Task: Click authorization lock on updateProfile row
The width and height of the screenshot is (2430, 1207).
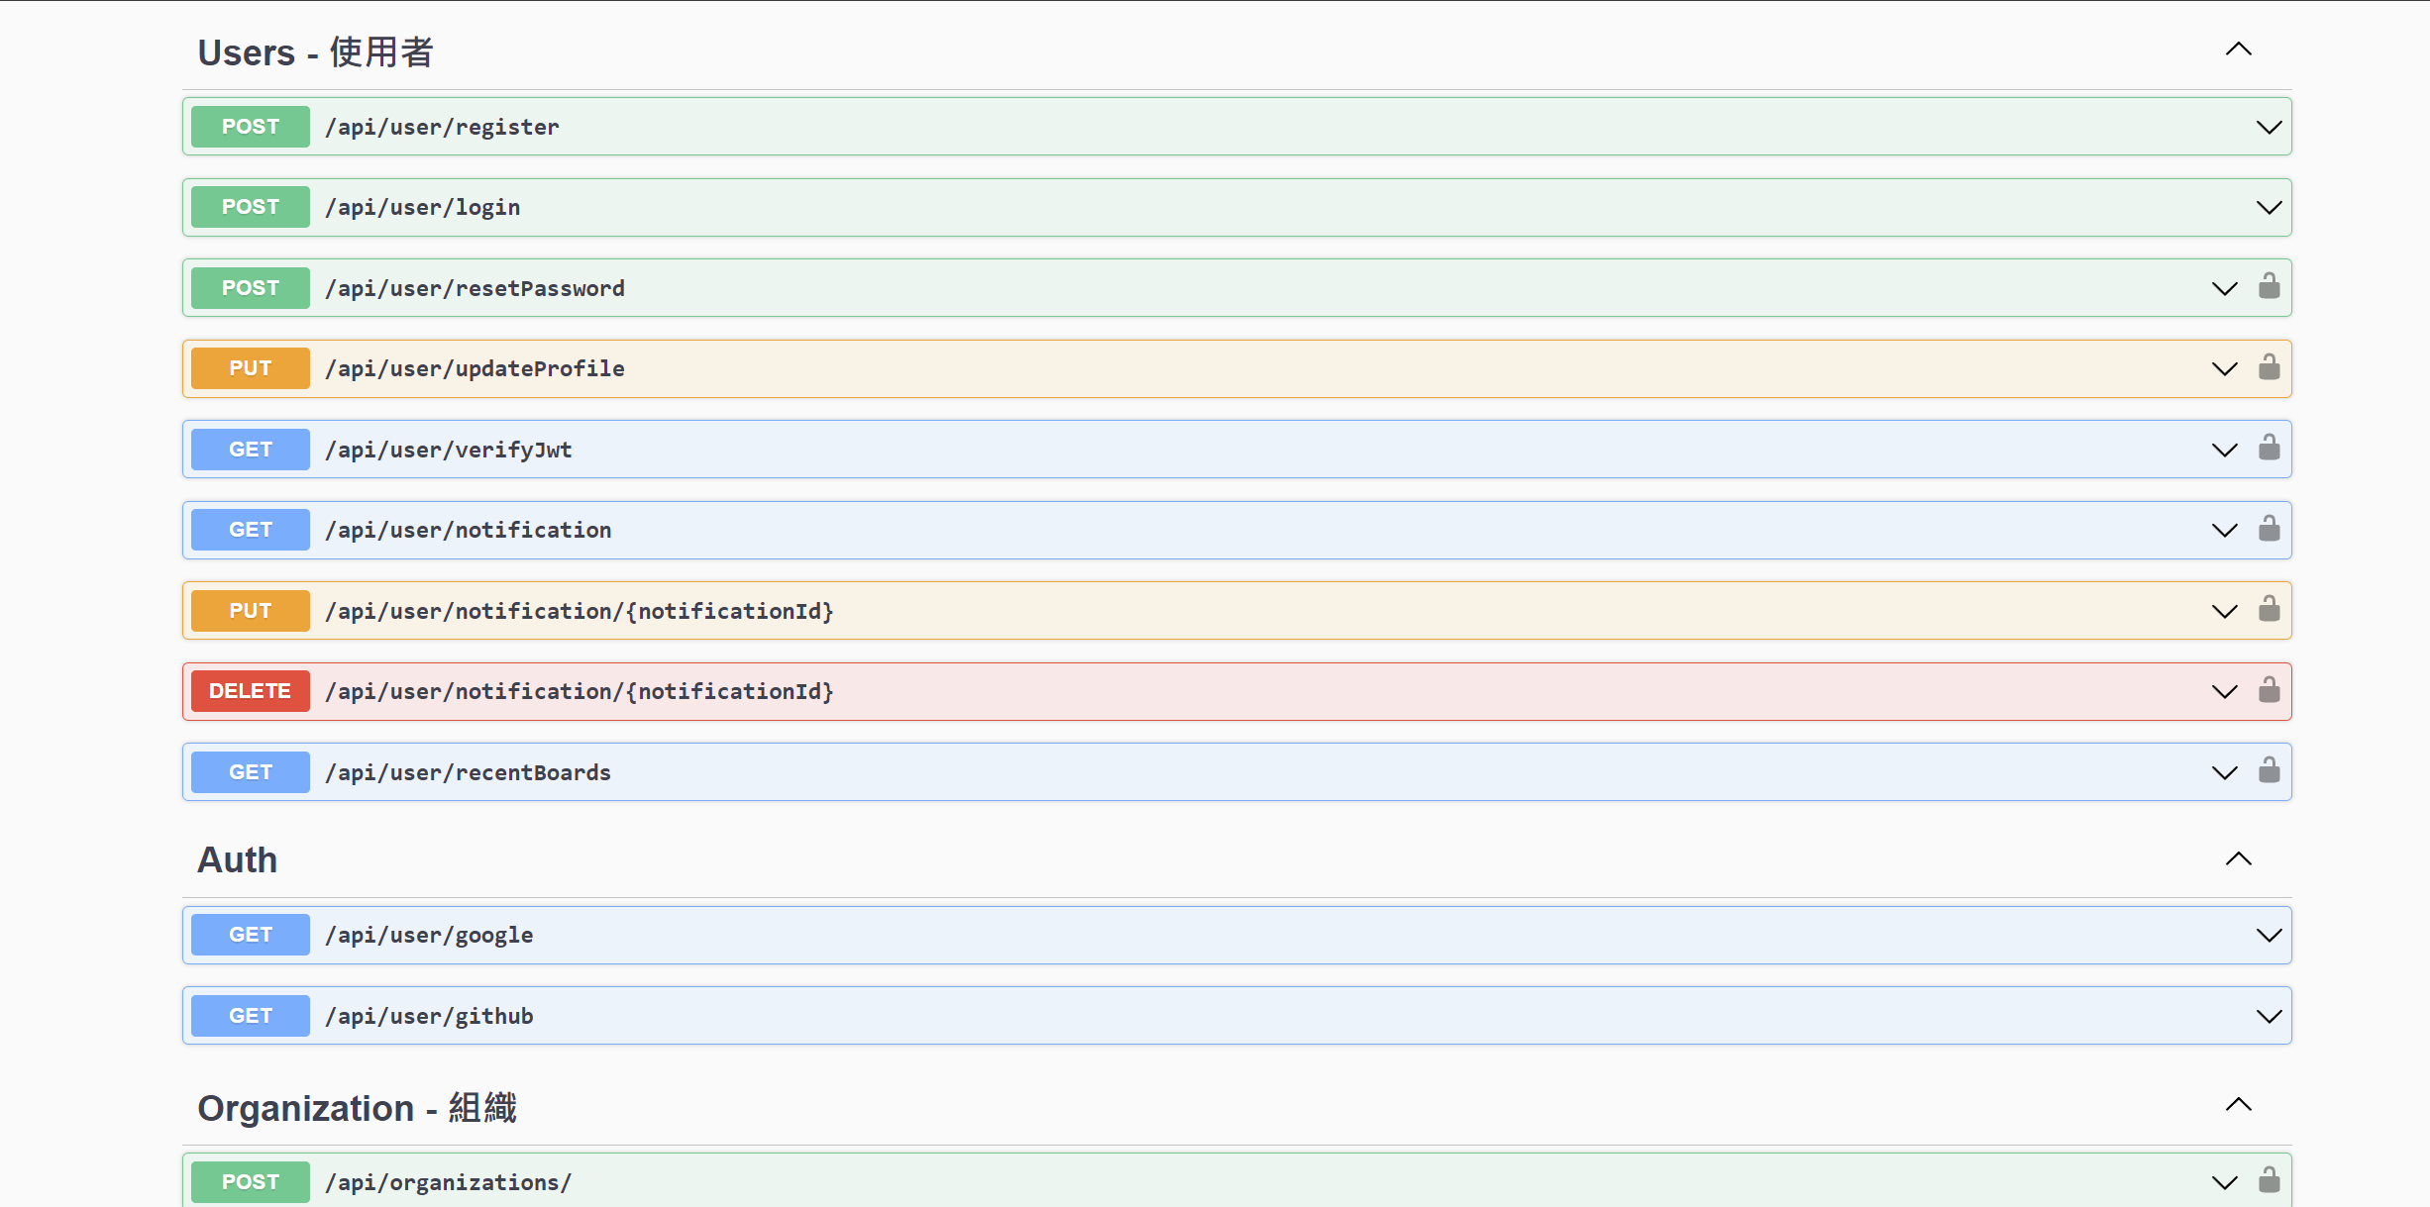Action: 2269,367
